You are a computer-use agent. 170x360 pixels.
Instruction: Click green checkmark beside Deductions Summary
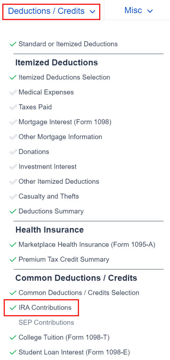click(13, 211)
